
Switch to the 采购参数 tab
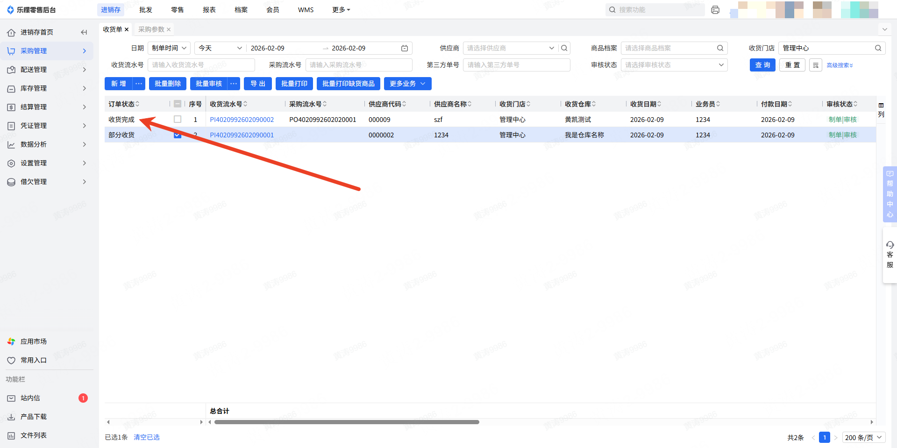(151, 29)
